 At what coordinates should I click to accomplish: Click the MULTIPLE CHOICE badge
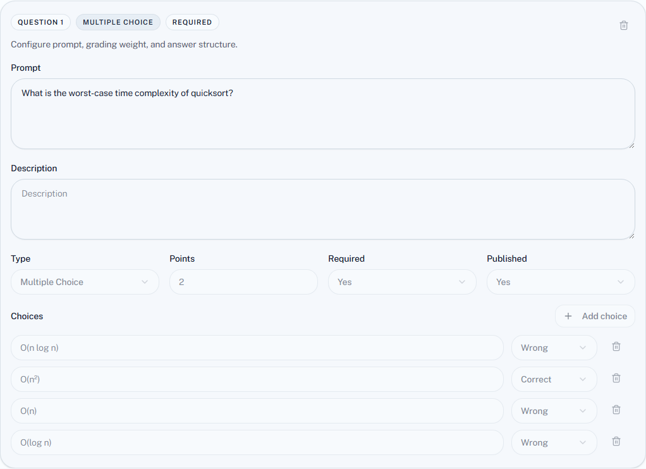[x=118, y=22]
